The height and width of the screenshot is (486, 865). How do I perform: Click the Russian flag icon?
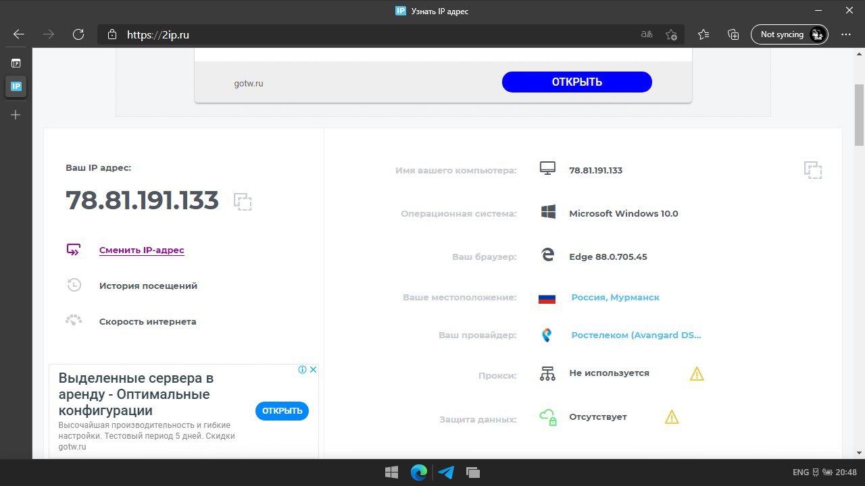(x=547, y=298)
